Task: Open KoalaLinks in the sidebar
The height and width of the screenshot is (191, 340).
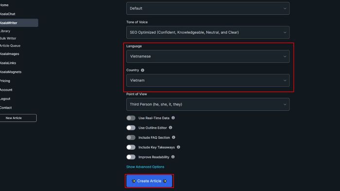Action: [8, 63]
